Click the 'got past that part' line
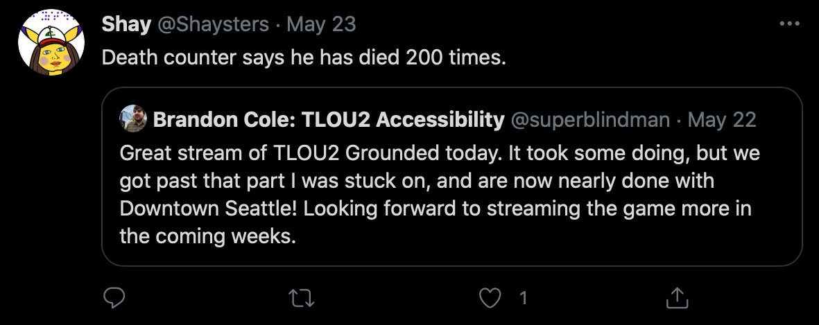This screenshot has height=325, width=819. point(417,181)
